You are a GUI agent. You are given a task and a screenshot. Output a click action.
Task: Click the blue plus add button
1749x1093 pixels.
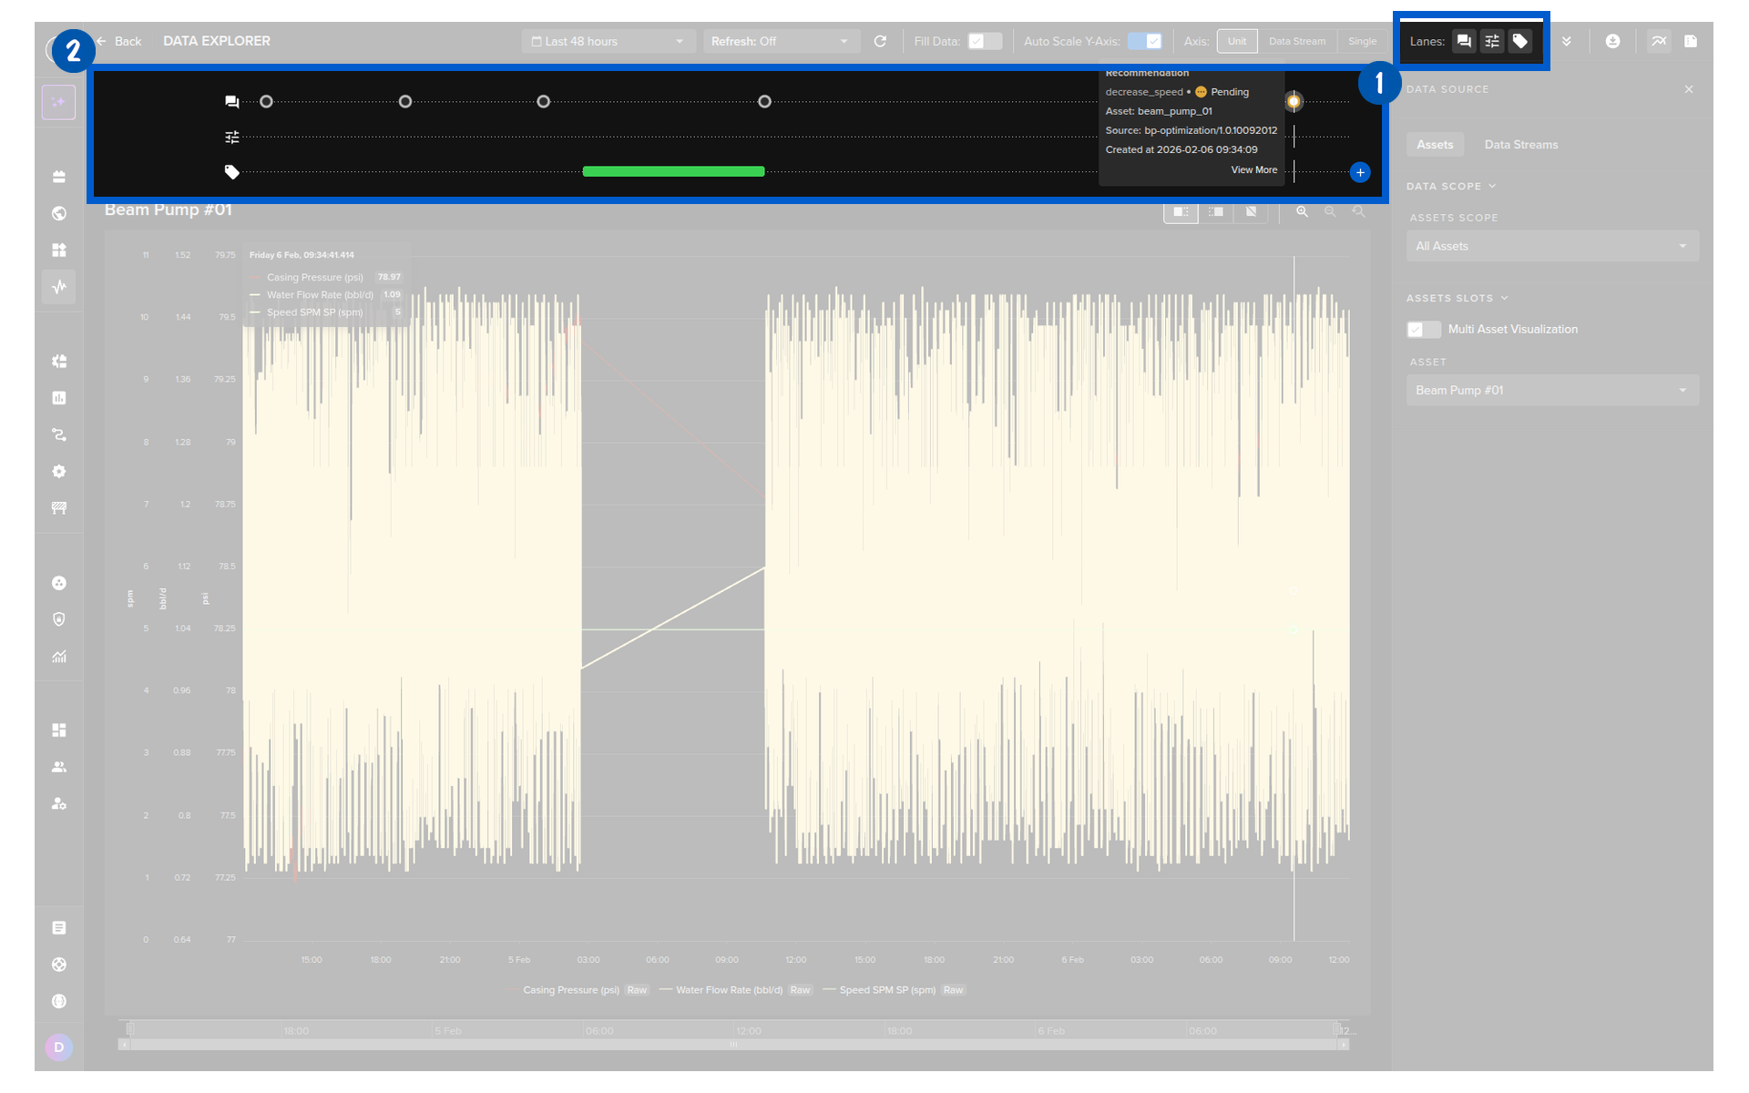(1359, 172)
